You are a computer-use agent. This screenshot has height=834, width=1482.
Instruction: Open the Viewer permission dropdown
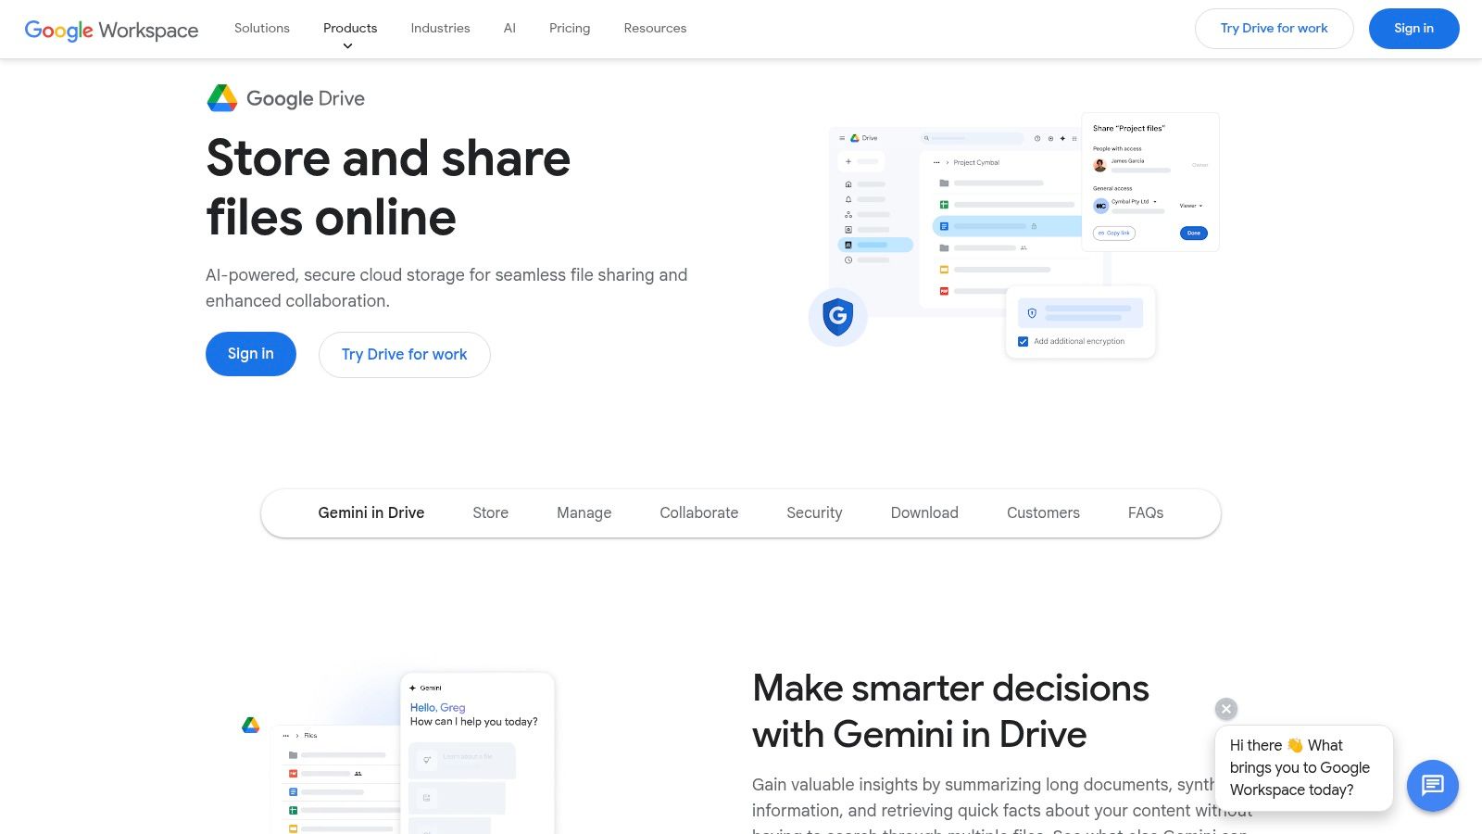point(1190,206)
